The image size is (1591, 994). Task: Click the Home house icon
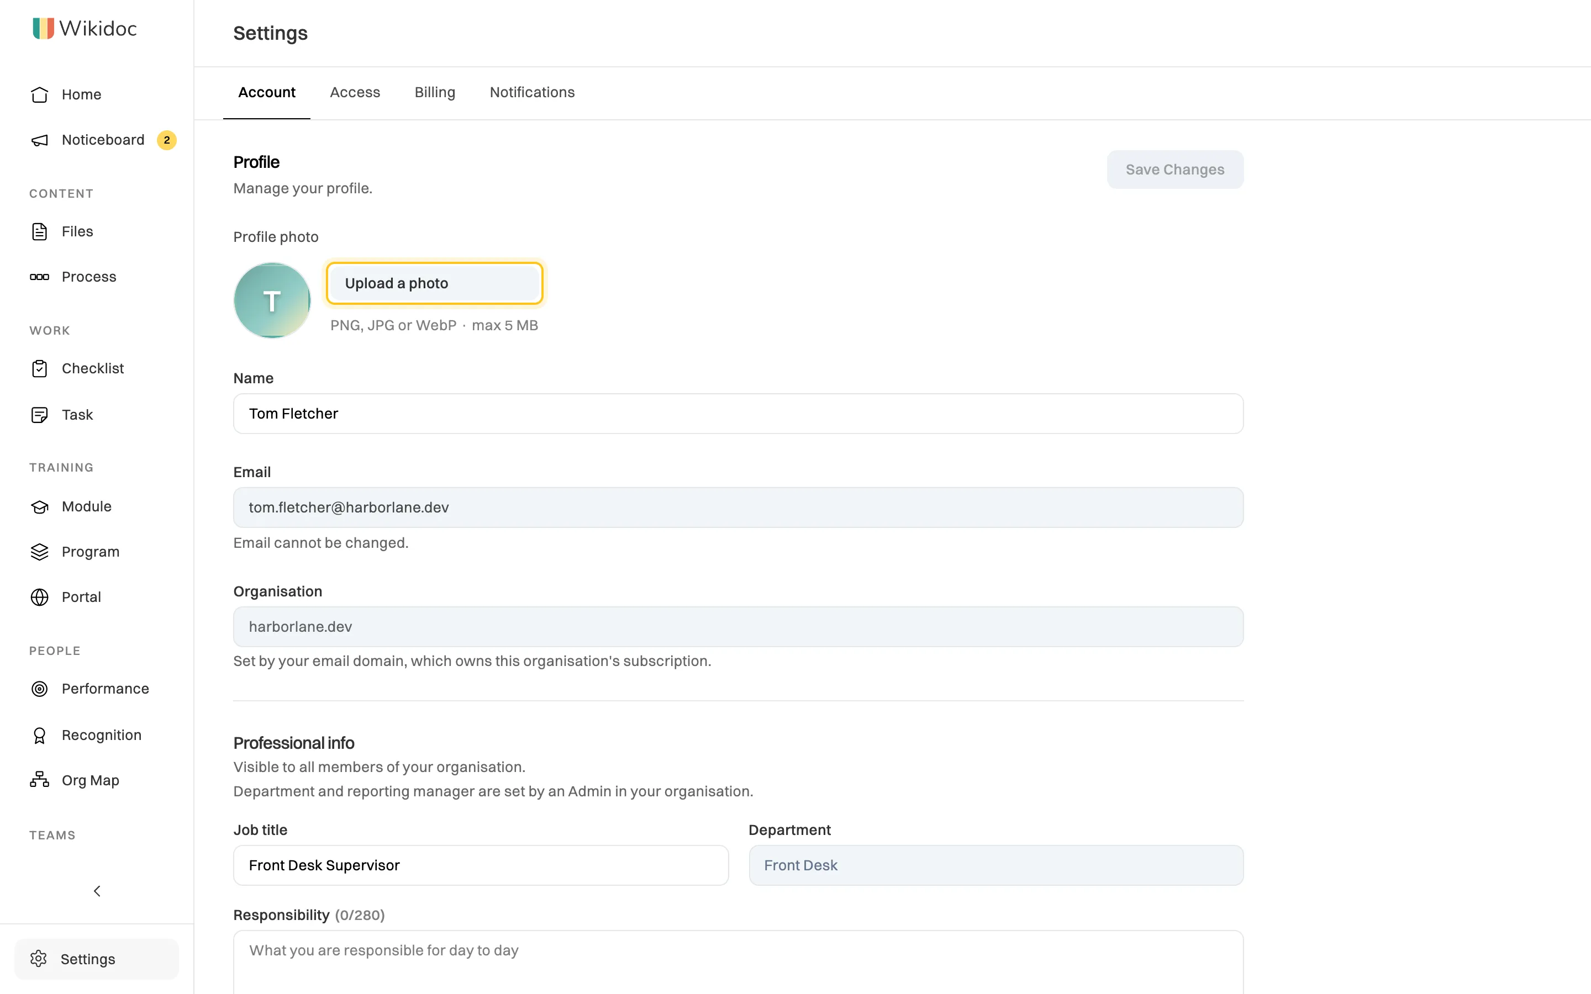39,94
